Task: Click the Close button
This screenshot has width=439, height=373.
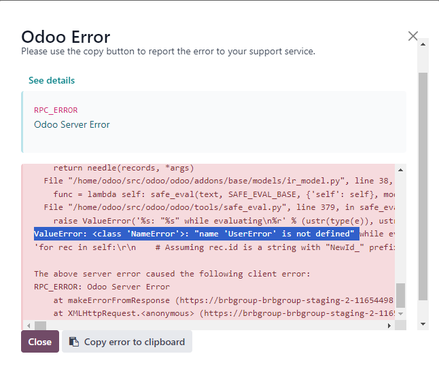Action: point(40,341)
